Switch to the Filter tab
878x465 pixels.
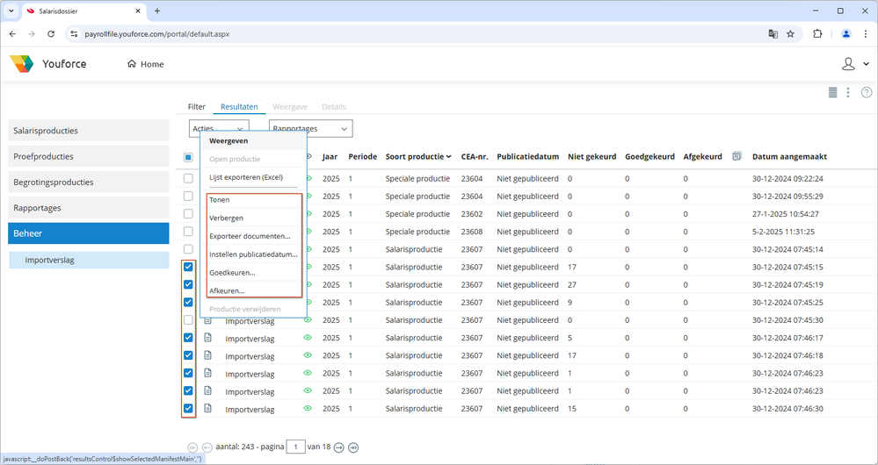point(196,107)
